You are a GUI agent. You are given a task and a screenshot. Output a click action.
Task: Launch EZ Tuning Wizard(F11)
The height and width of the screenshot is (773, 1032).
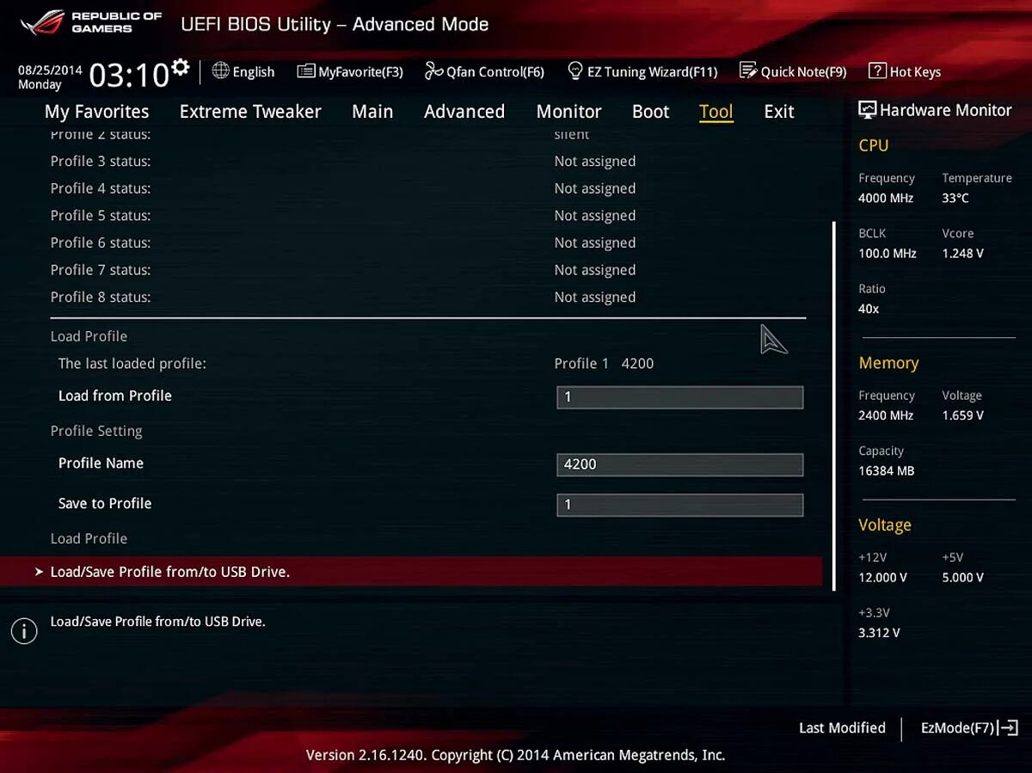[x=642, y=71]
